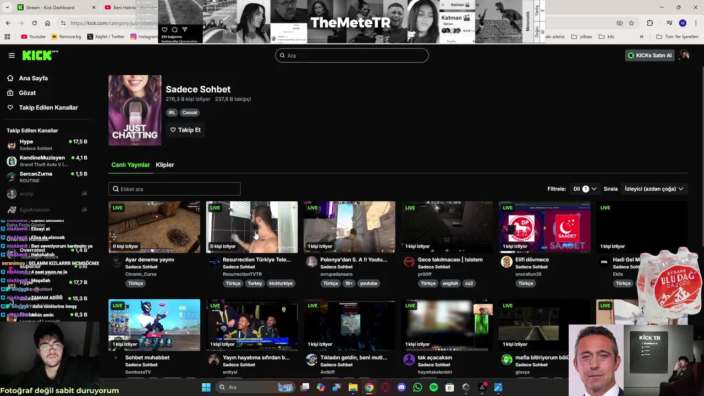Open Gece takılmacası stream thumbnail

pos(447,227)
